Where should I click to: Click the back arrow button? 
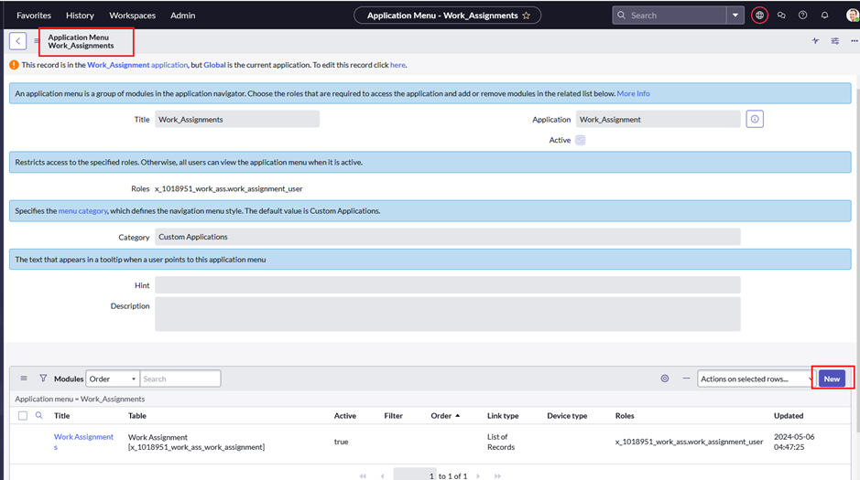pyautogui.click(x=17, y=41)
